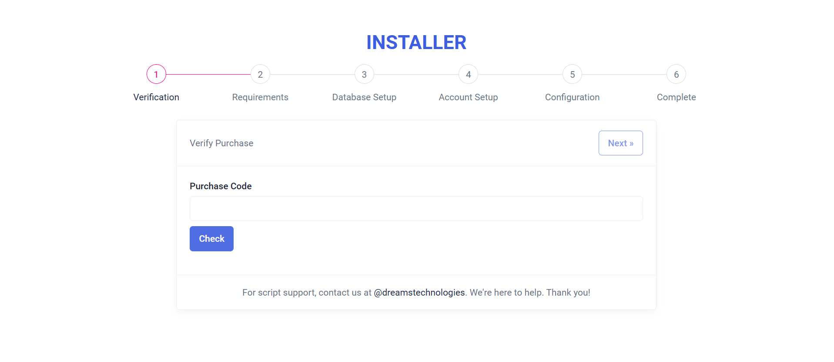The image size is (834, 362).
Task: Click the dark progress line after step 1
Action: [208, 74]
